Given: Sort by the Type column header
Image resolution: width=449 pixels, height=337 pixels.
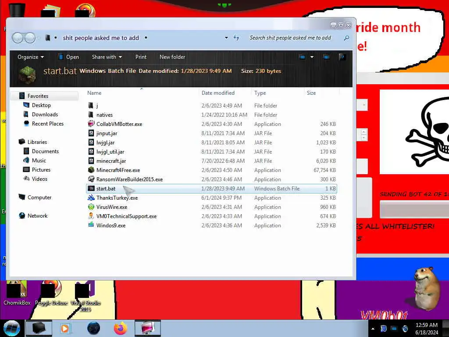Looking at the screenshot, I should pyautogui.click(x=278, y=93).
